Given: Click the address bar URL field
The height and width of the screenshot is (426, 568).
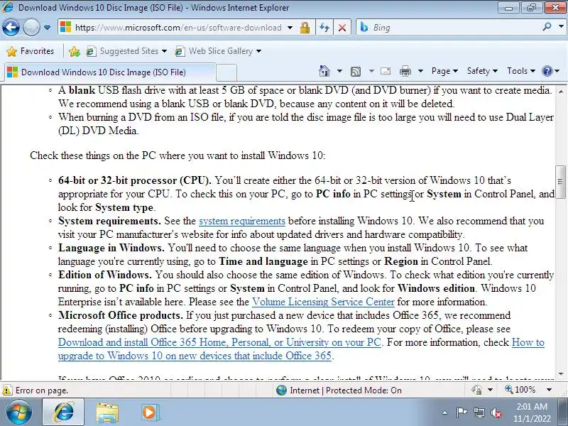Looking at the screenshot, I should [178, 28].
